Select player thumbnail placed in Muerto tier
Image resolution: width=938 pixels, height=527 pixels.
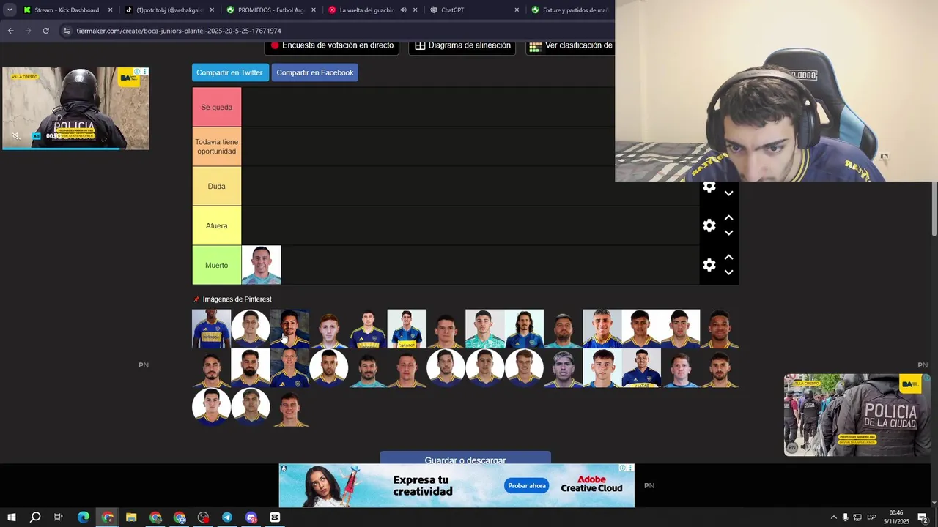(262, 265)
